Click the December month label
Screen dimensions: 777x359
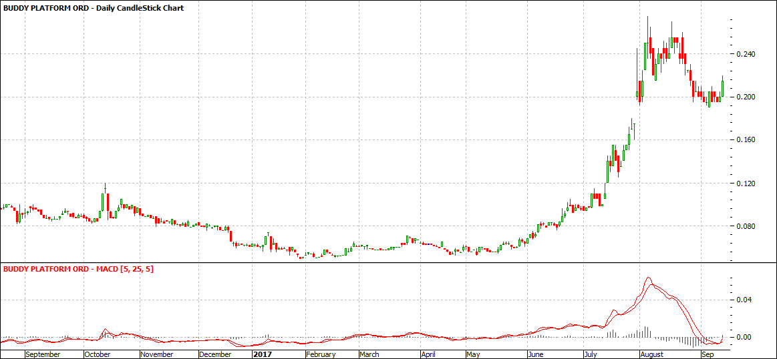(215, 354)
